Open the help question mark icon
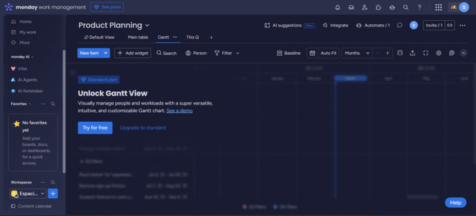This screenshot has height=216, width=476. 419,8
